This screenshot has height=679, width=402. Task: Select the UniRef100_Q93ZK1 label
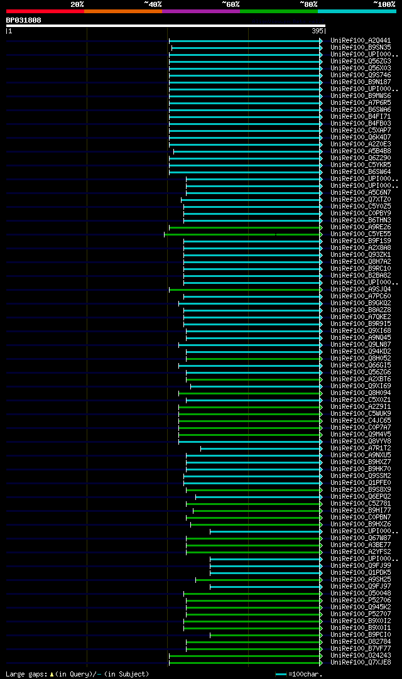(x=361, y=254)
